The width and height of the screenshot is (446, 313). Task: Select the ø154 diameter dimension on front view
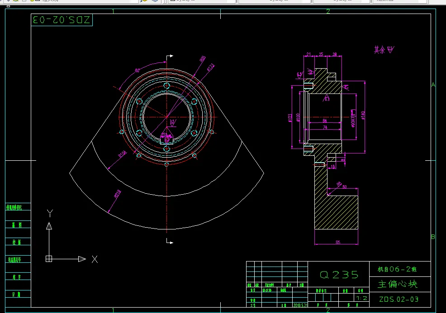[122, 154]
